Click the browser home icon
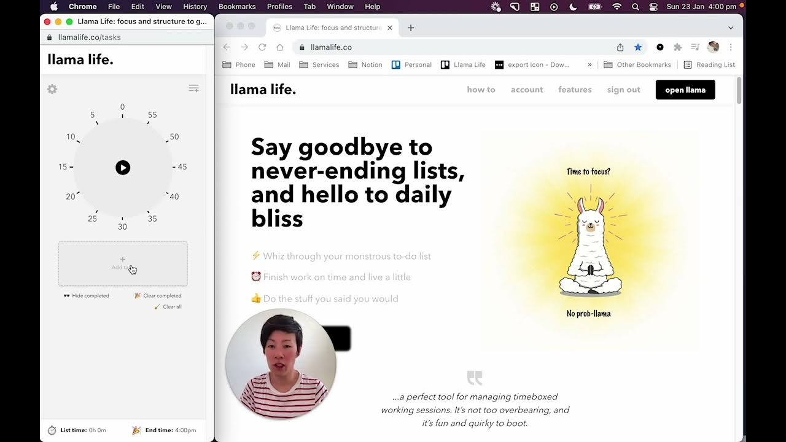The width and height of the screenshot is (786, 442). (280, 47)
